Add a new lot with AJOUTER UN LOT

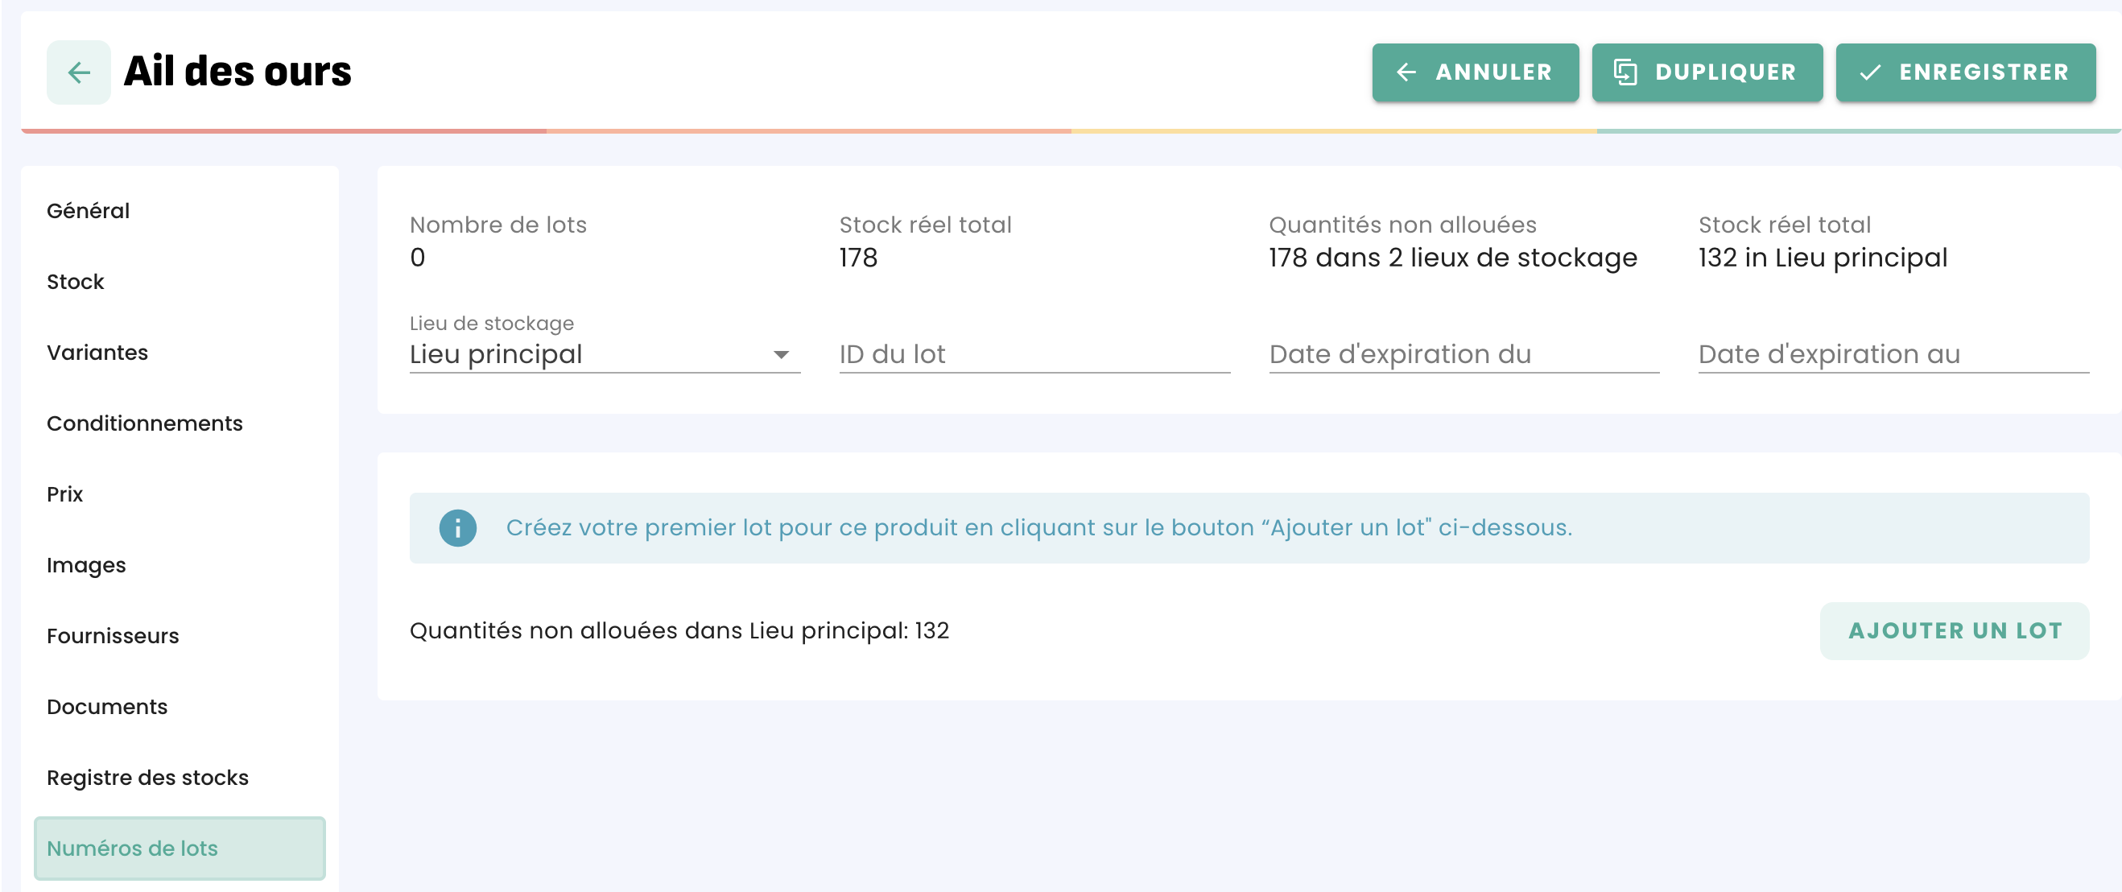tap(1954, 631)
